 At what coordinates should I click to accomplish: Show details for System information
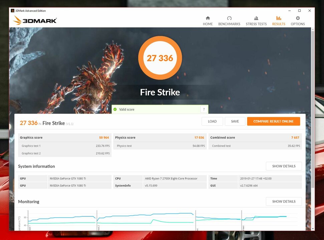(284, 166)
